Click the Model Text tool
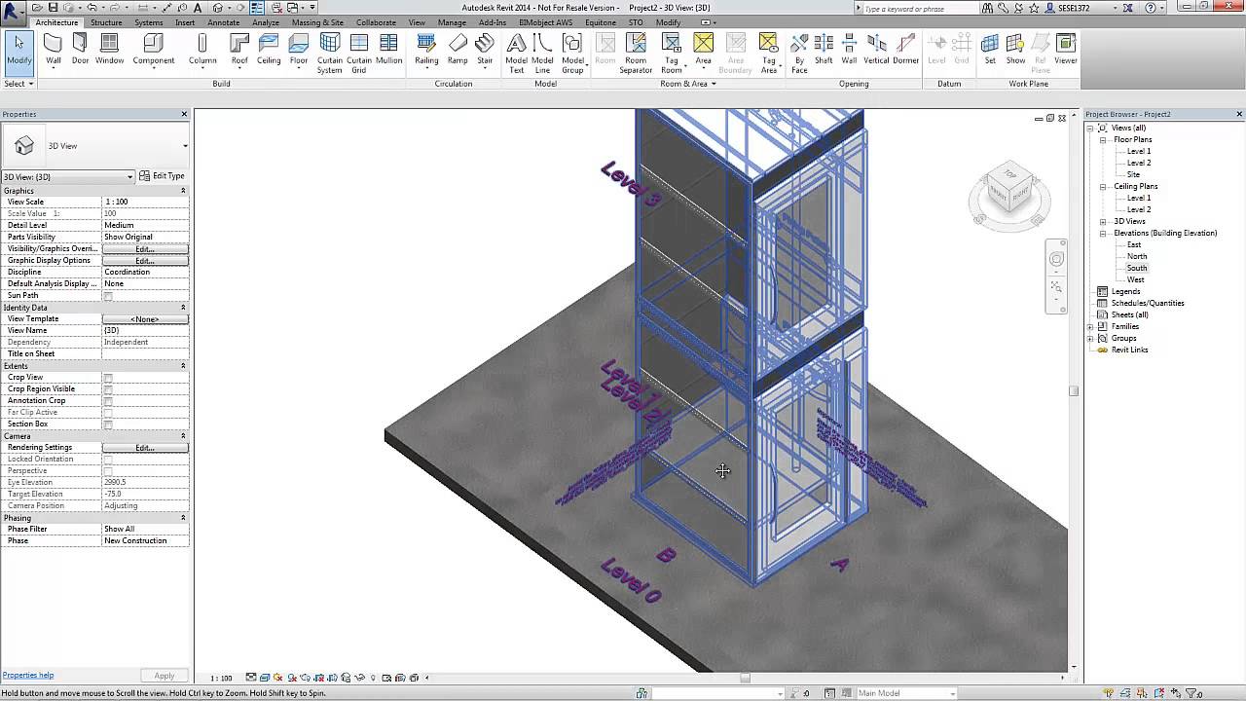The width and height of the screenshot is (1246, 701). pos(516,54)
